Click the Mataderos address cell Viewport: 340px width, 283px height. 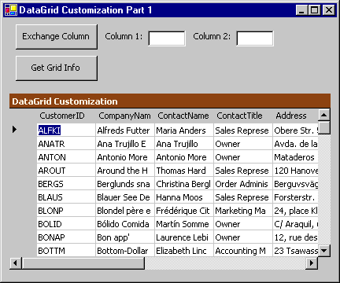[295, 156]
